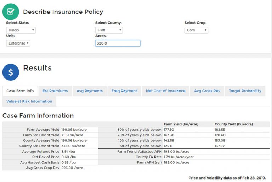Open the Avg Gross Rev tab

(207, 91)
